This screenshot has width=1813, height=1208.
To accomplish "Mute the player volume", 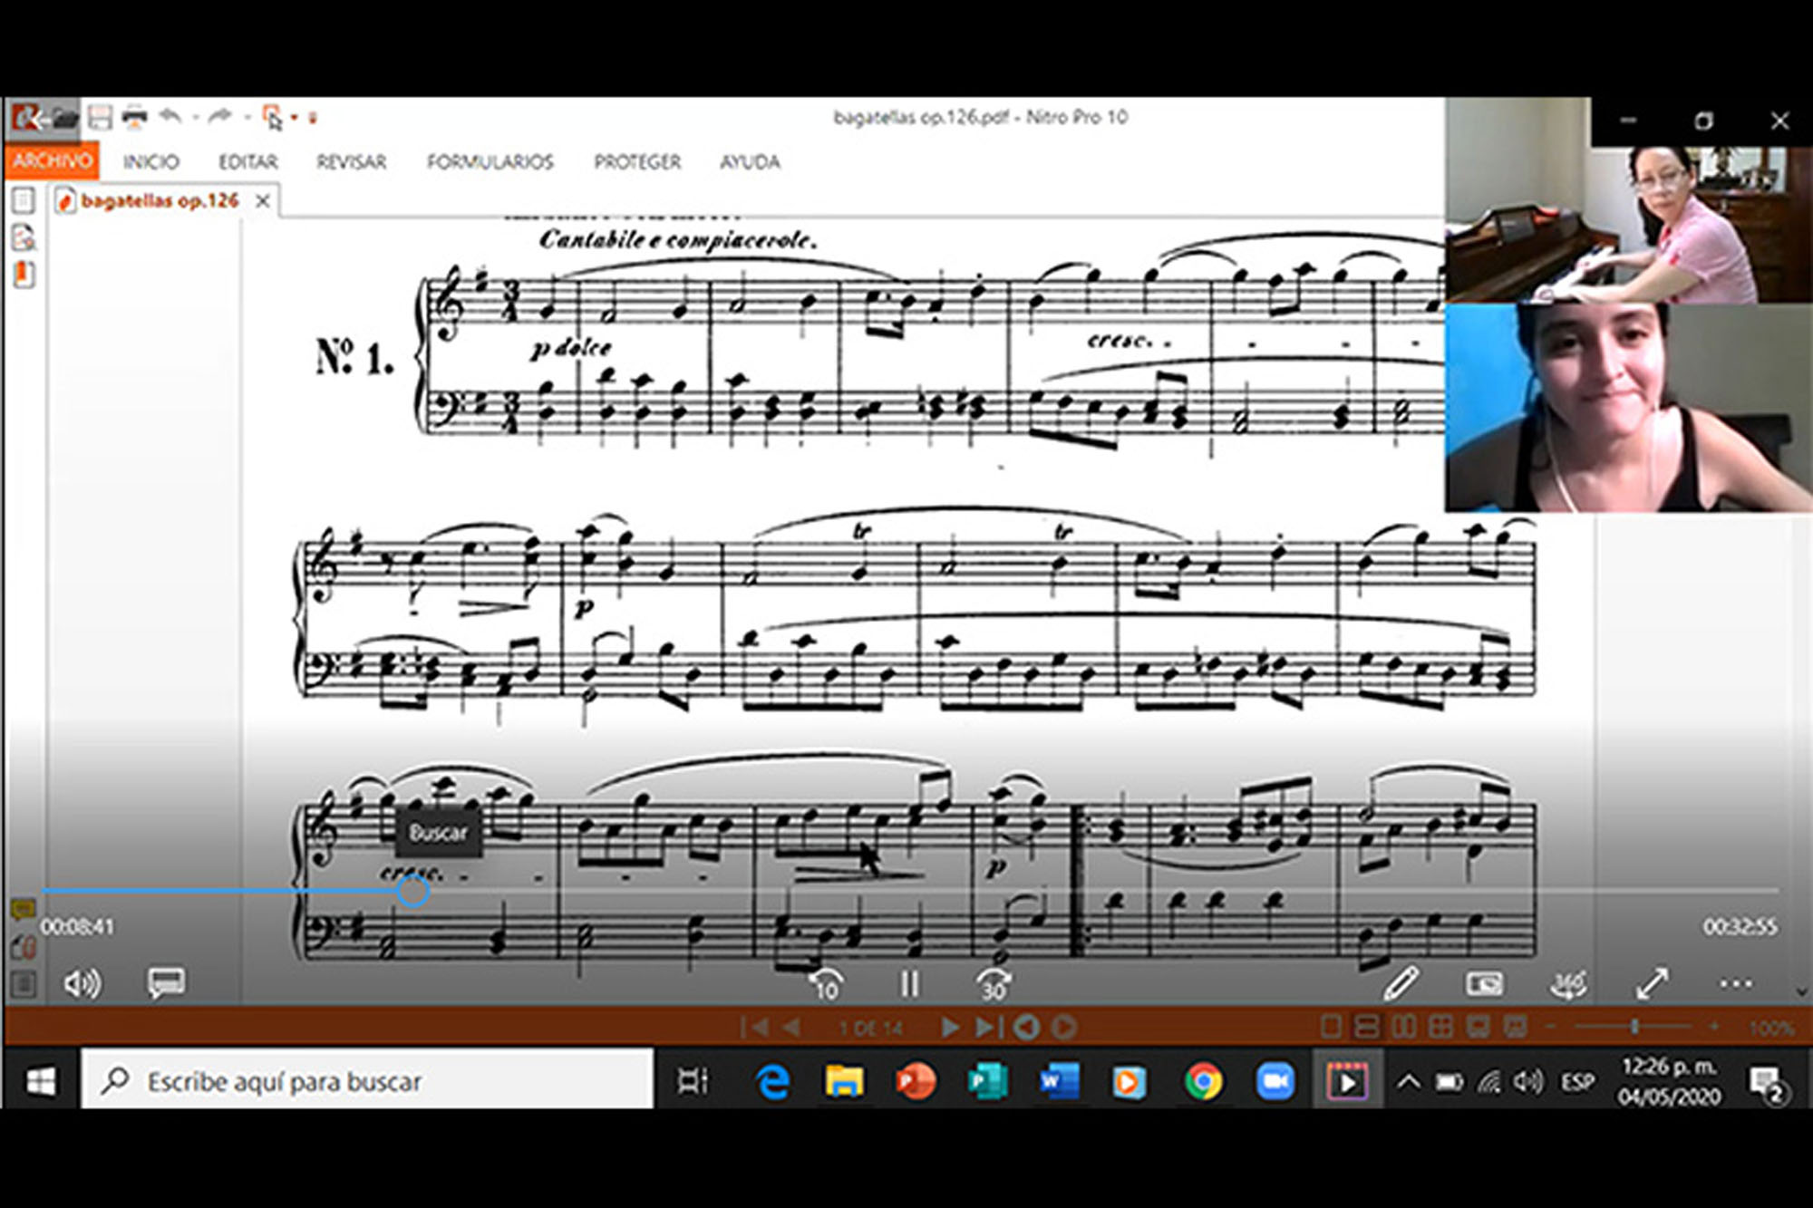I will click(82, 983).
